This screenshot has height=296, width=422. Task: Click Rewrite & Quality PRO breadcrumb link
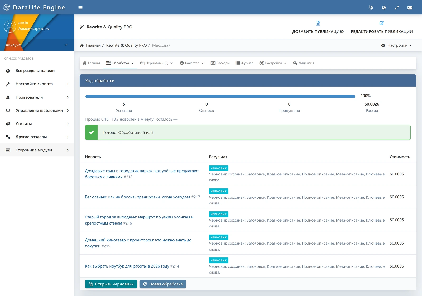pyautogui.click(x=126, y=45)
